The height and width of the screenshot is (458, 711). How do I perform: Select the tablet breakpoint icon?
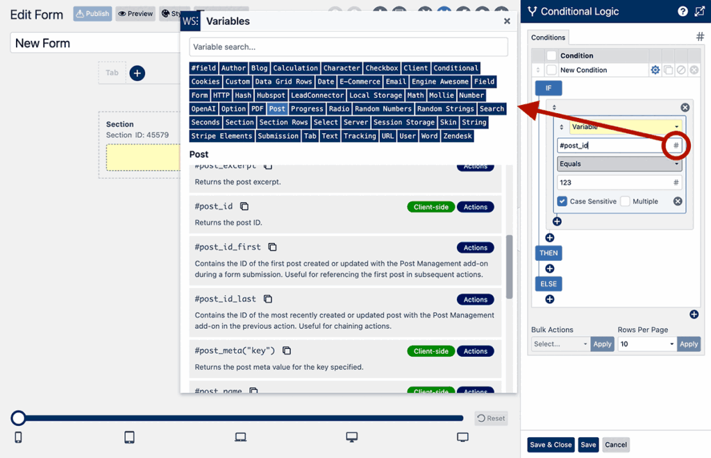(129, 437)
